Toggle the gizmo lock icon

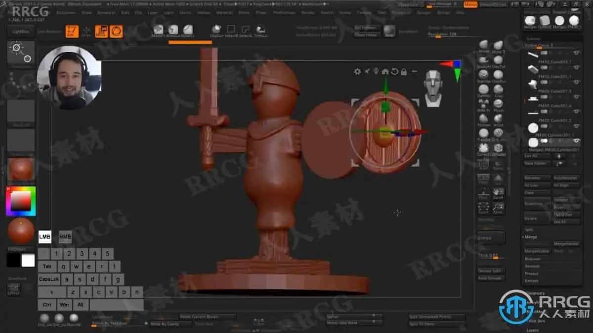pyautogui.click(x=404, y=72)
